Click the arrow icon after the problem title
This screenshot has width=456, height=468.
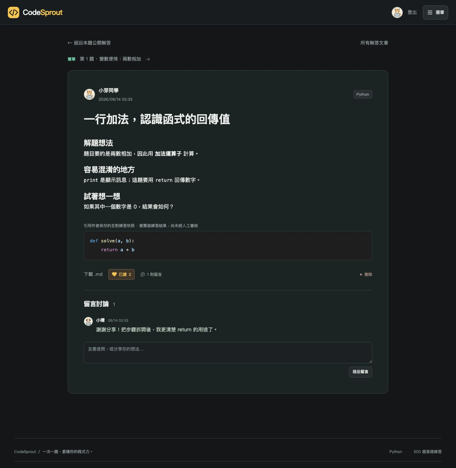coord(148,59)
